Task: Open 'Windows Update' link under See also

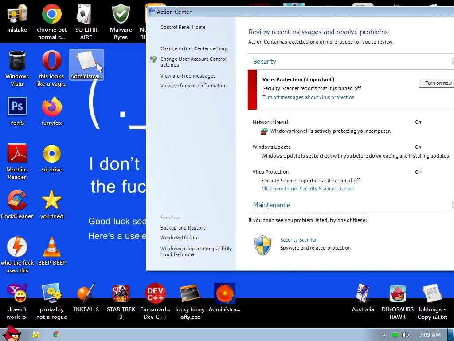Action: point(180,238)
